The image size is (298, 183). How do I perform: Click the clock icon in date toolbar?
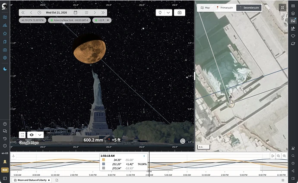pyautogui.click(x=39, y=13)
